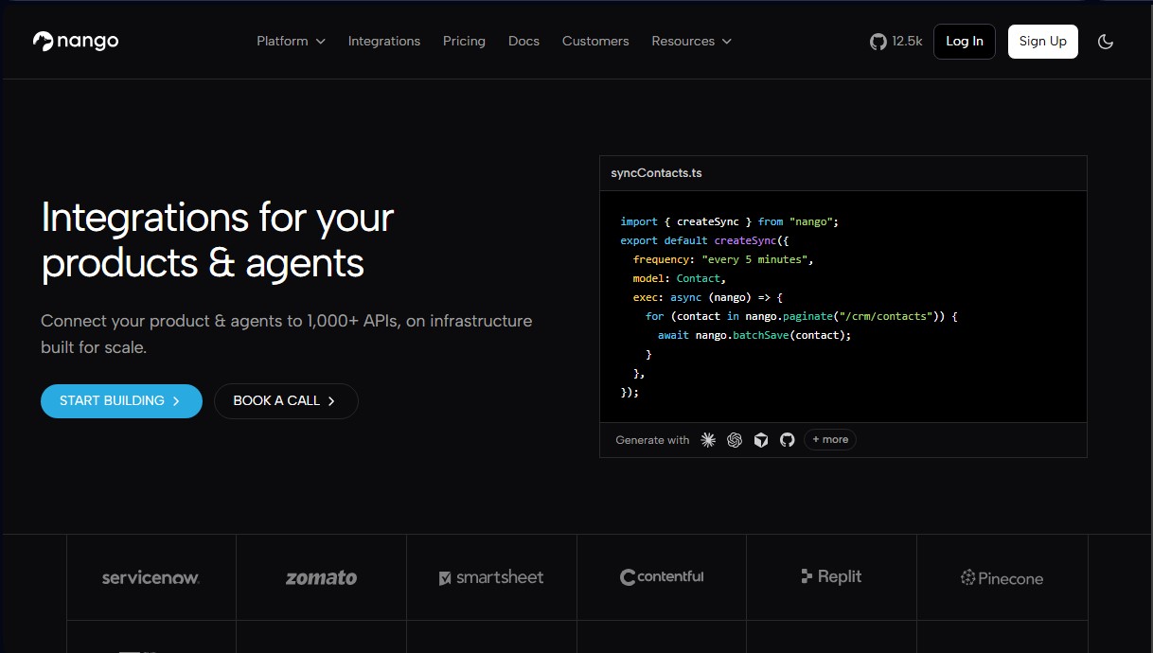
Task: Select the OpenAI icon under Generate with
Action: [x=735, y=440]
